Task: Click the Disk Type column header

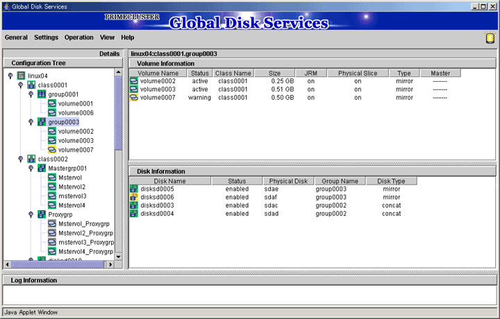Action: pos(391,181)
